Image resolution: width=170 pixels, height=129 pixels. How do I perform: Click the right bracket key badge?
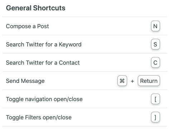(x=155, y=117)
